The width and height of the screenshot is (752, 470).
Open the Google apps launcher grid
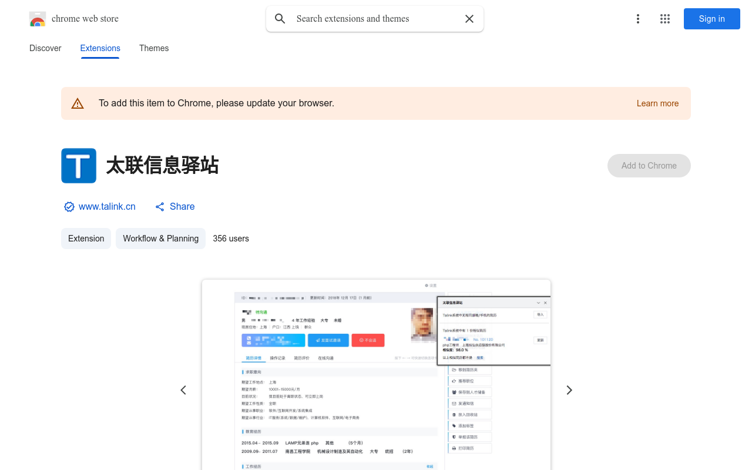tap(665, 19)
